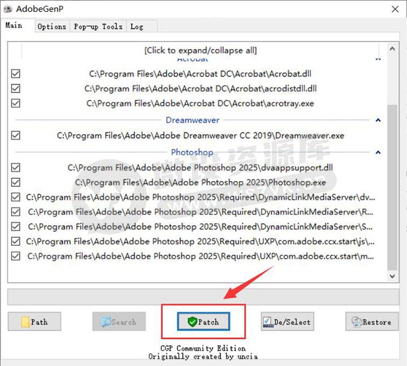Collapse the Acrobat group chevron
Image resolution: width=407 pixels, height=366 pixels.
pos(378,59)
